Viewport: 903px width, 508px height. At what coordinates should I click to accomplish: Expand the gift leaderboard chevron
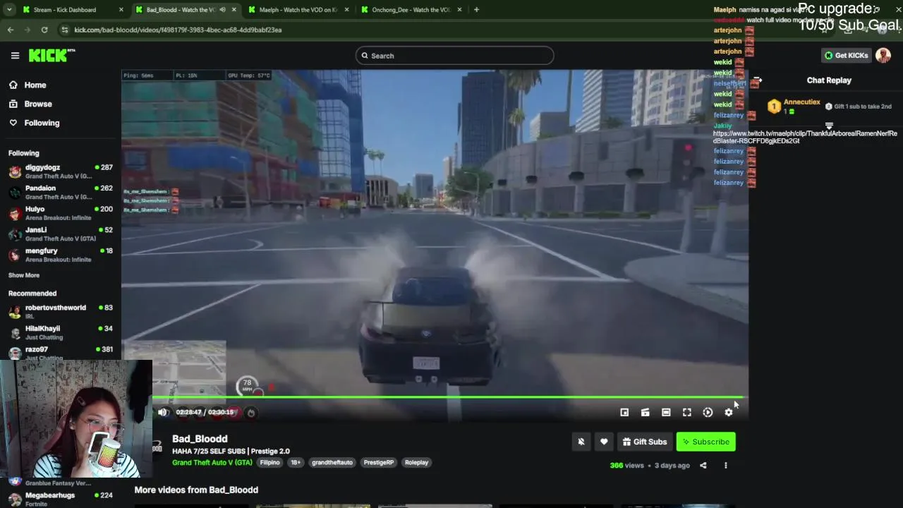click(829, 126)
